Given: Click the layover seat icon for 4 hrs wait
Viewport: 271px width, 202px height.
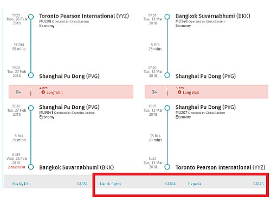Looking at the screenshot, I should pos(18,92).
